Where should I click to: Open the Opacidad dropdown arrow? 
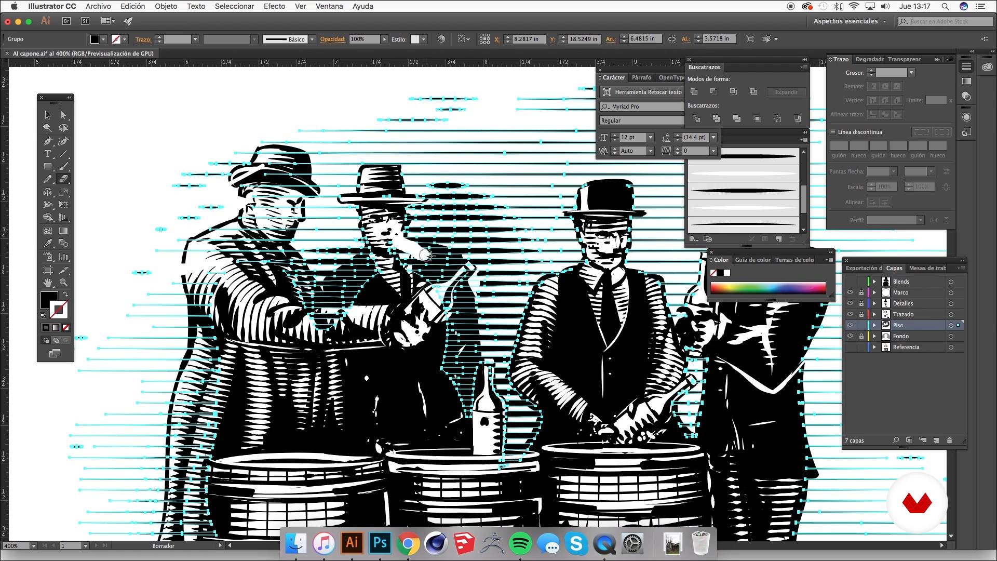coord(384,39)
